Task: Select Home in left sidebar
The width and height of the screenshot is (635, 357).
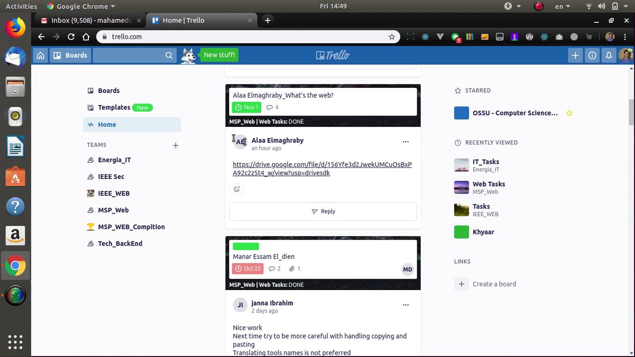Action: pos(132,124)
